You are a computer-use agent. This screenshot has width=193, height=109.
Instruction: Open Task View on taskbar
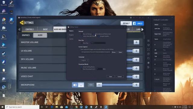point(47,107)
